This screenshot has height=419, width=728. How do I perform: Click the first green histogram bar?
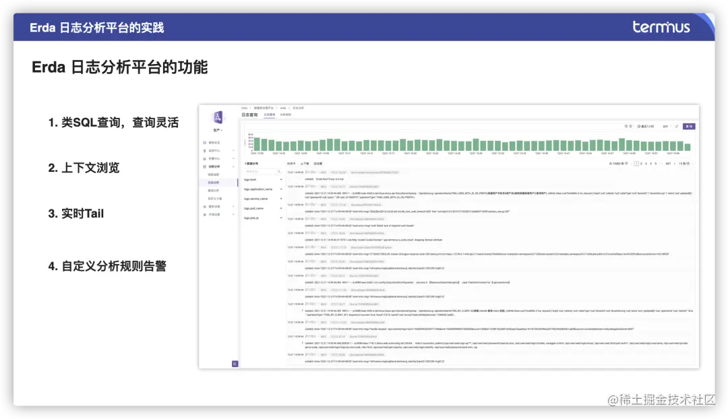(x=257, y=144)
